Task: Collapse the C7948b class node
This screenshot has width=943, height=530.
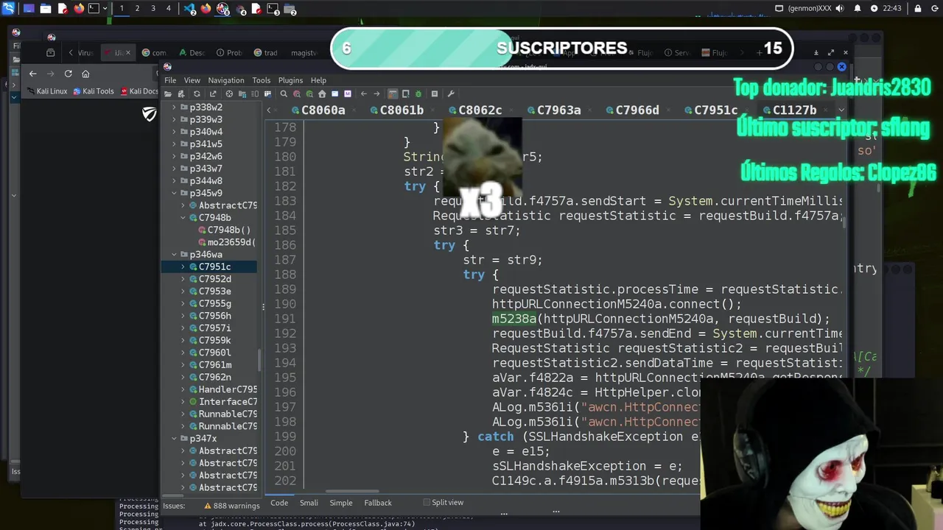Action: (183, 218)
